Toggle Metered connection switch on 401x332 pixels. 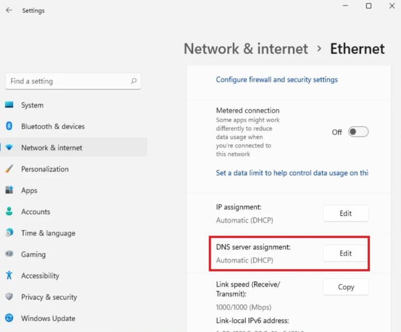pos(358,132)
